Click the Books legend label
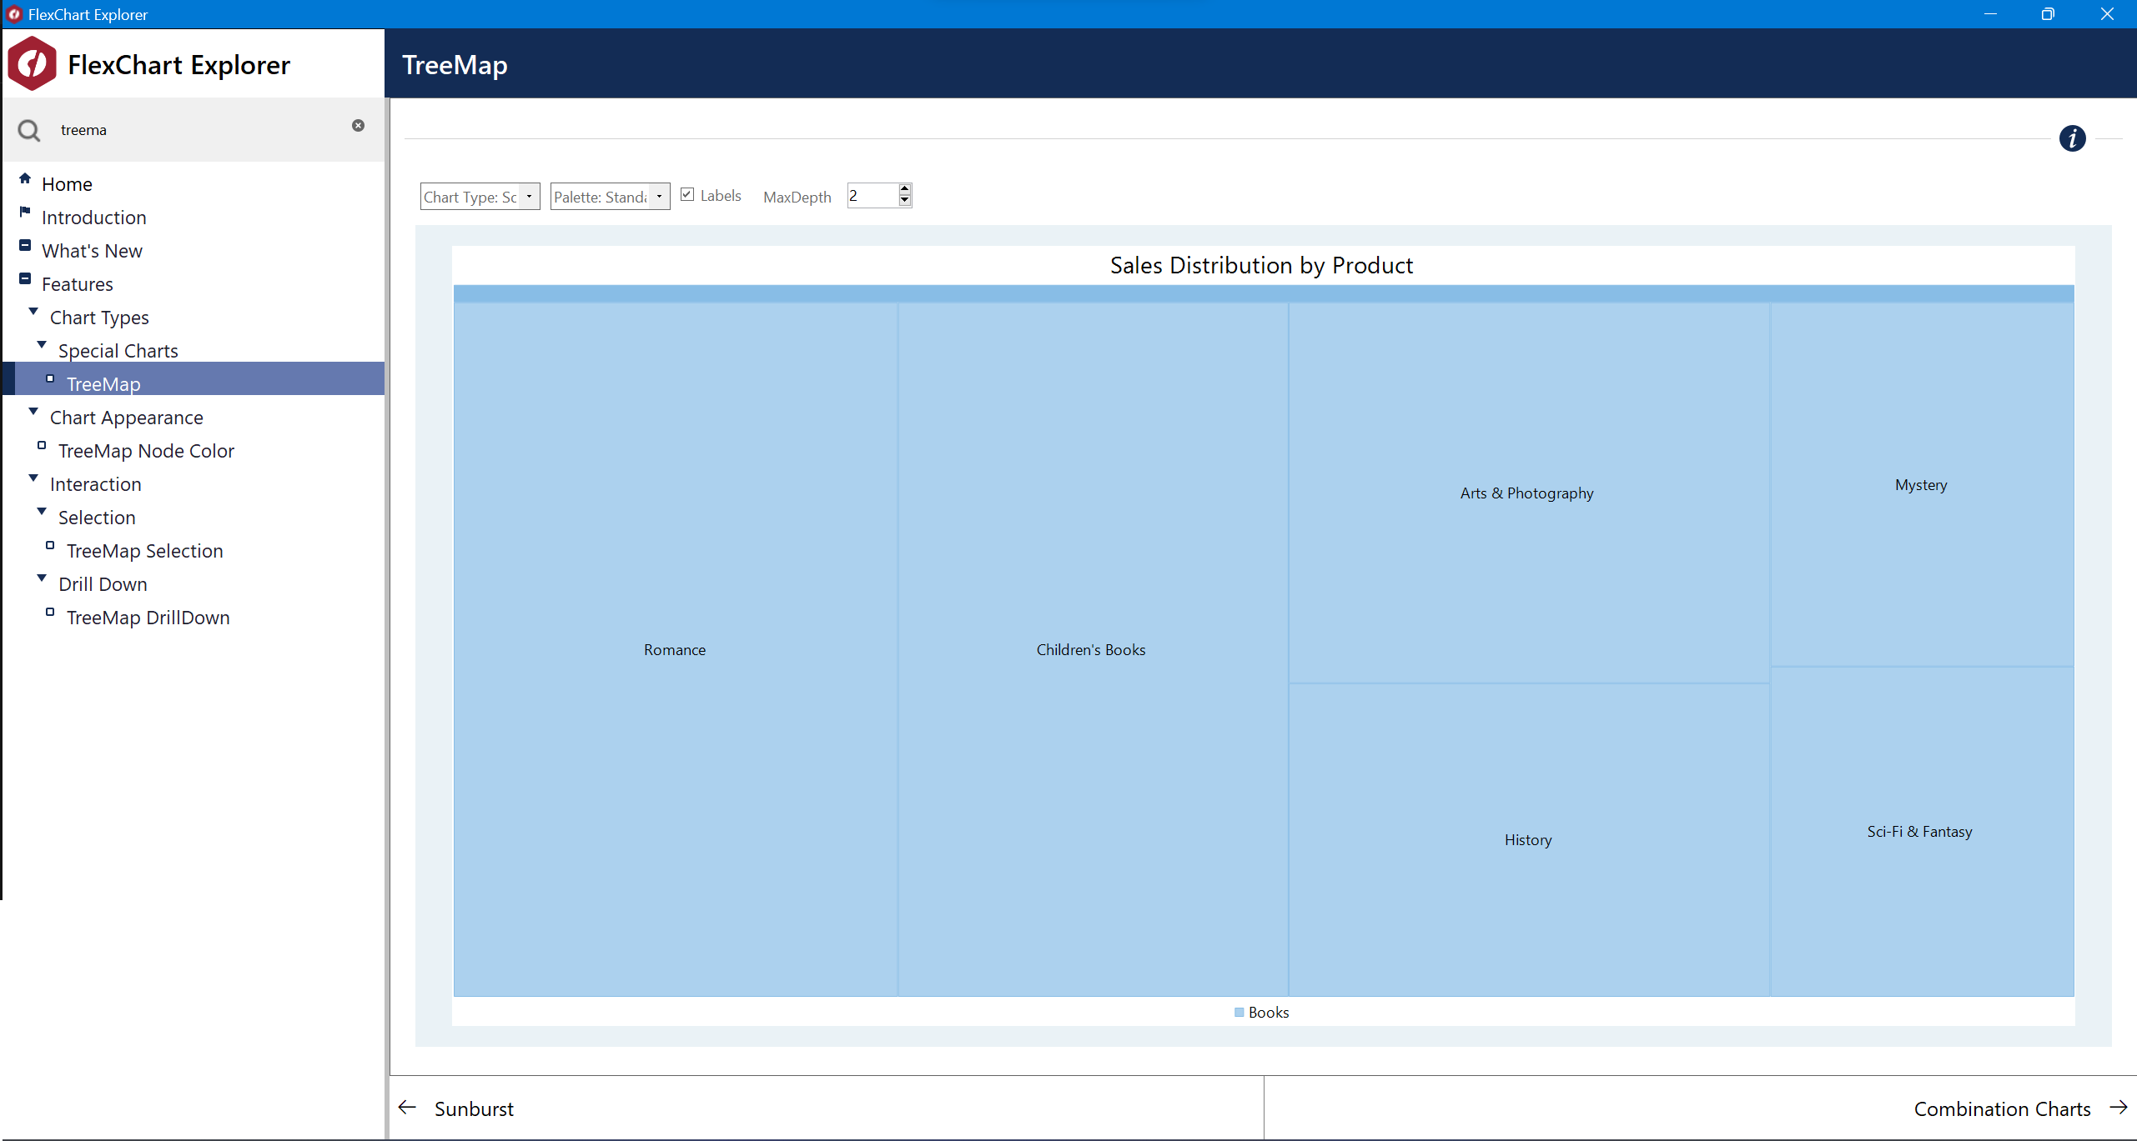2137x1141 pixels. [1269, 1013]
